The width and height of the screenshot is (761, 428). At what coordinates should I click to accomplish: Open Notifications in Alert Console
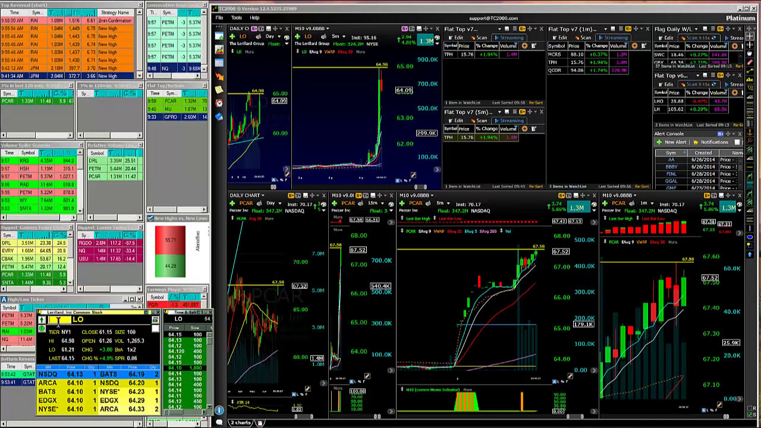[711, 142]
